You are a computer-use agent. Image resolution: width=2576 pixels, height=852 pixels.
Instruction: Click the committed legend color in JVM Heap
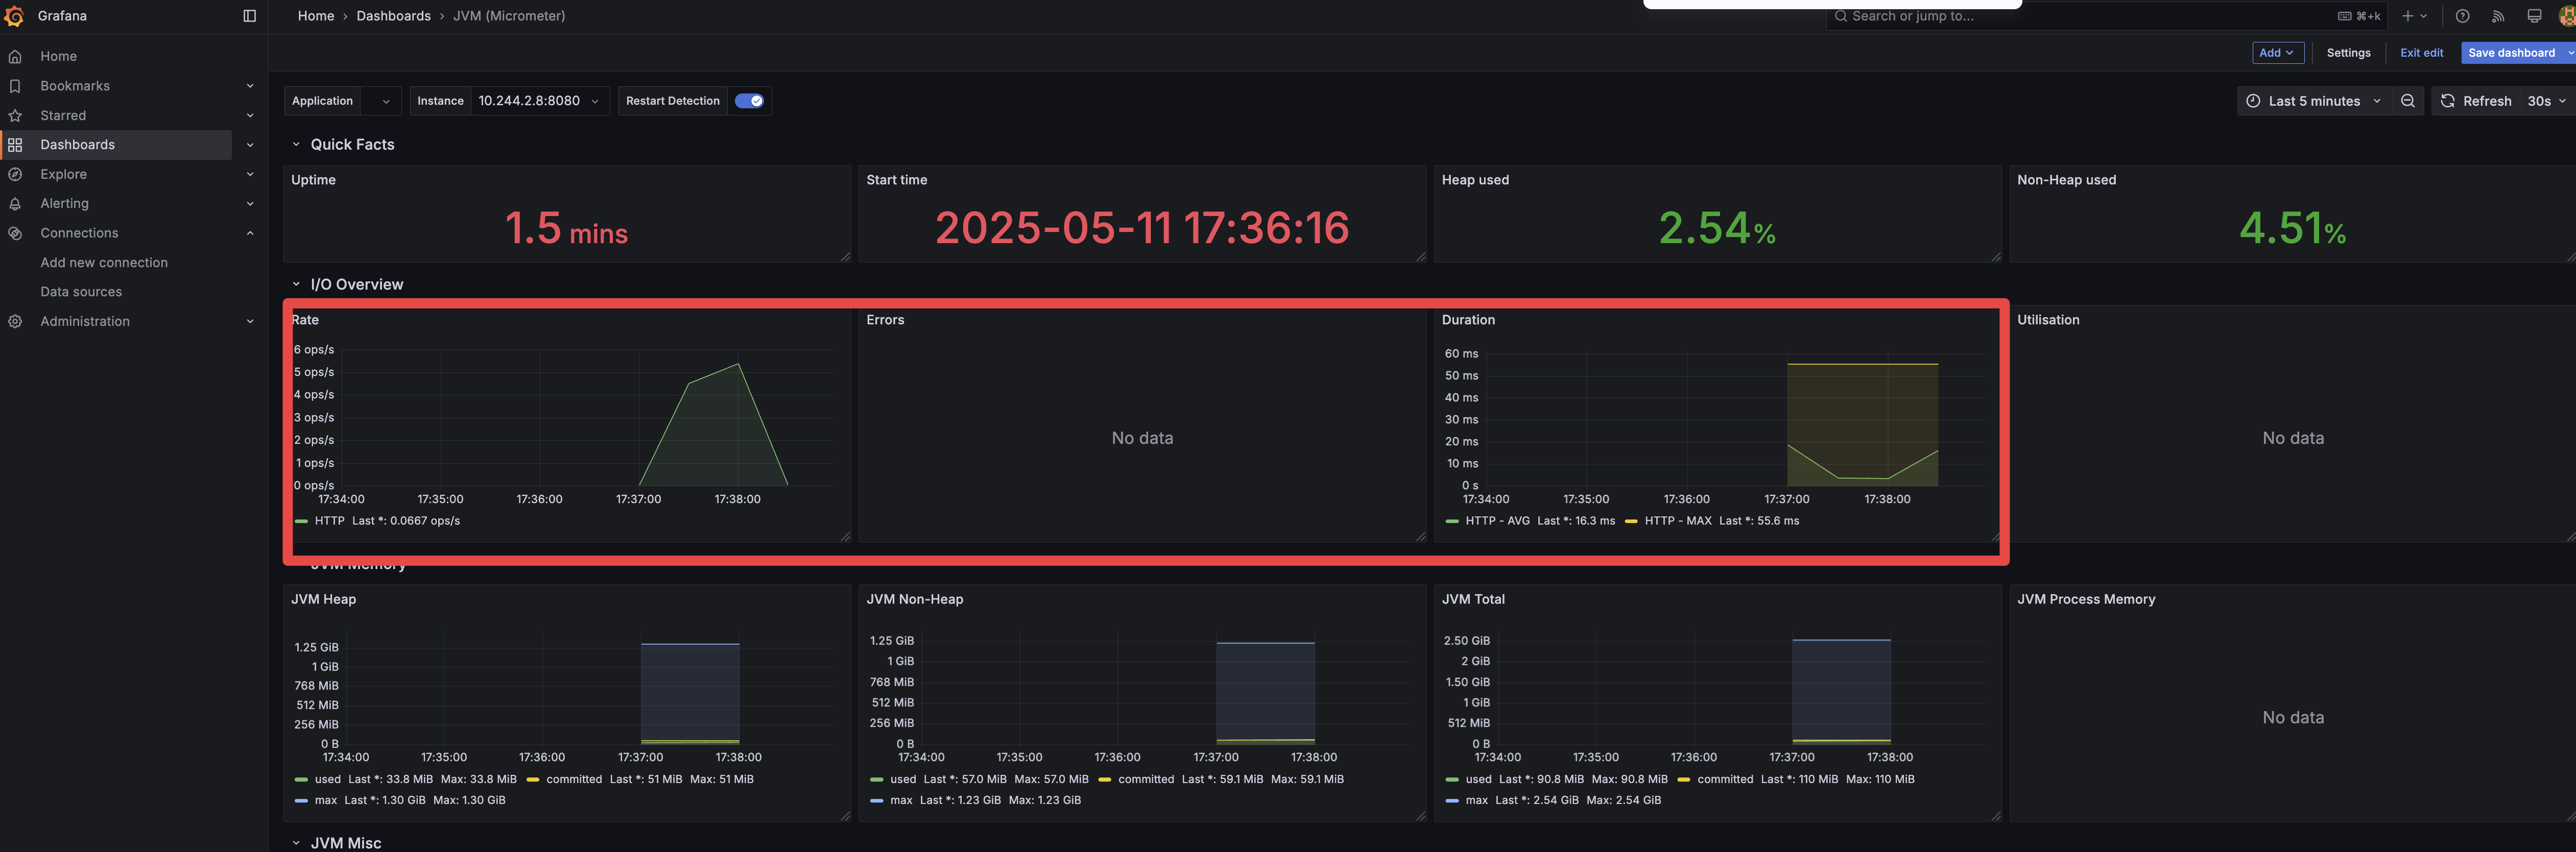[533, 779]
